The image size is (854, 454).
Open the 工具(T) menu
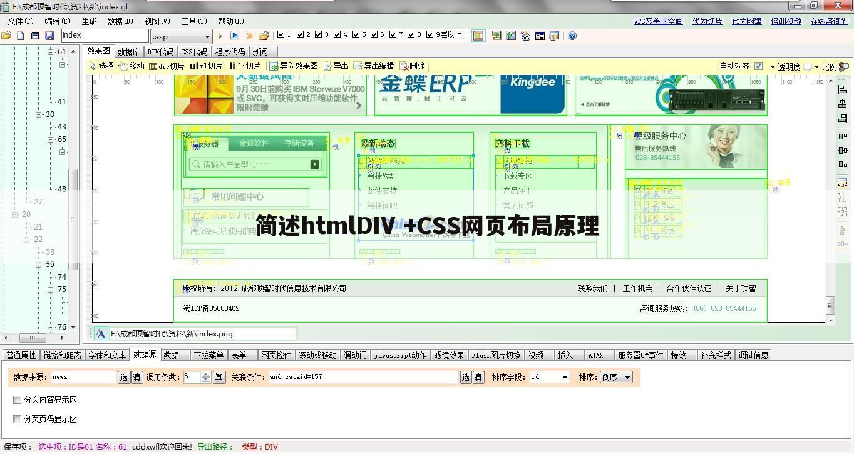click(x=195, y=21)
